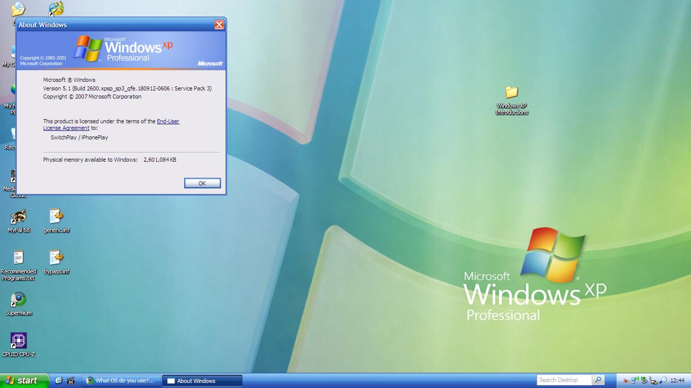Click the version build text line
This screenshot has height=388, width=691.
pyautogui.click(x=127, y=88)
